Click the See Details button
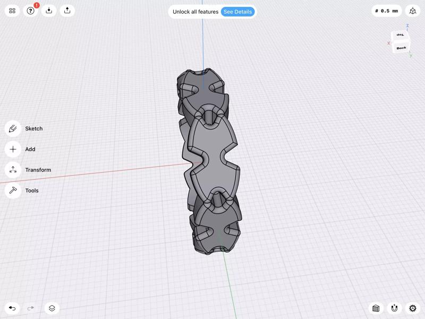Image resolution: width=425 pixels, height=319 pixels. pyautogui.click(x=237, y=11)
